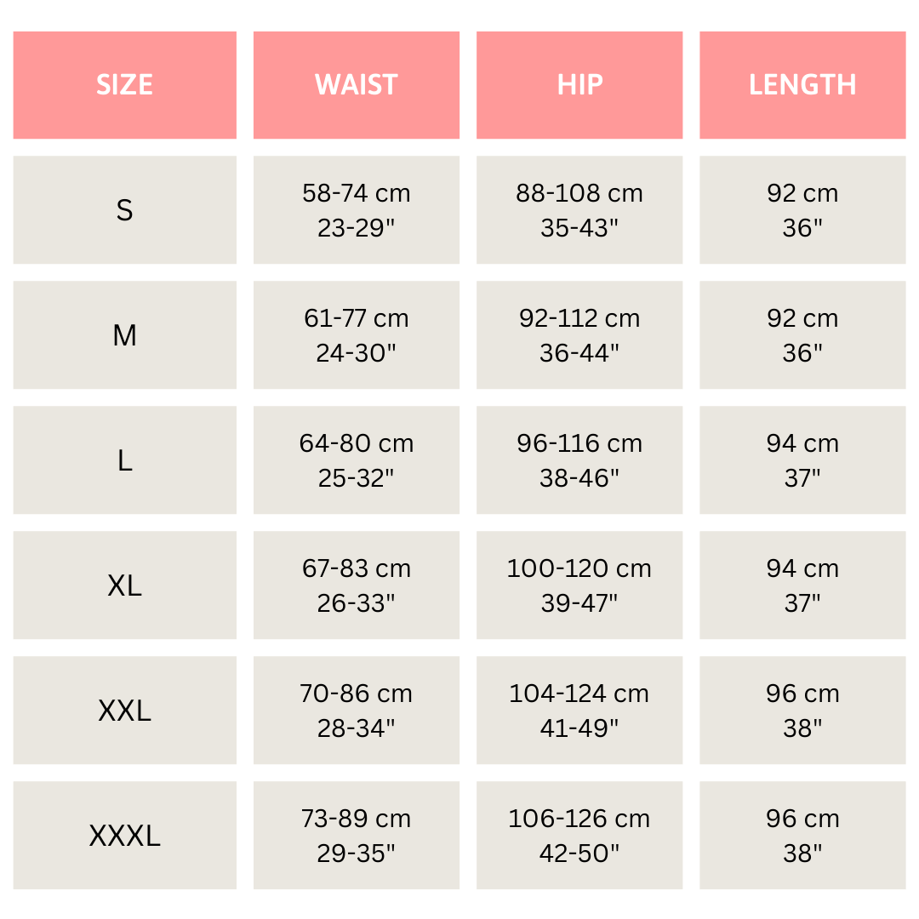Select the XXL size cell
Viewport: 919px width, 919px height.
(124, 711)
